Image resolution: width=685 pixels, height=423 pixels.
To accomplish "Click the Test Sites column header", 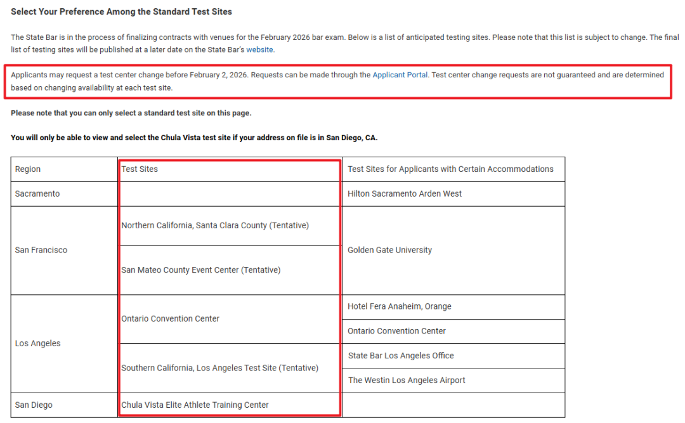I will coord(140,169).
